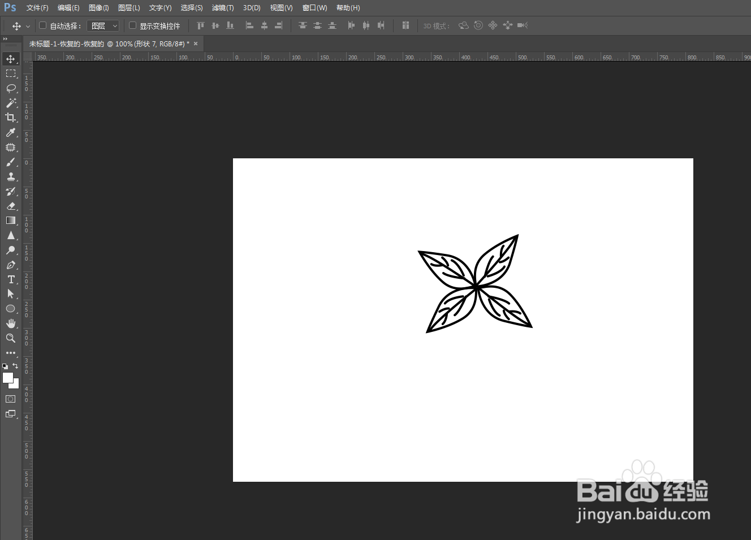Click the 3D rotate mode icon

[x=464, y=25]
